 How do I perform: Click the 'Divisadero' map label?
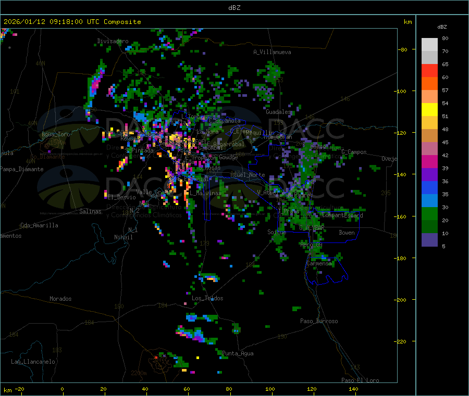tap(113, 41)
